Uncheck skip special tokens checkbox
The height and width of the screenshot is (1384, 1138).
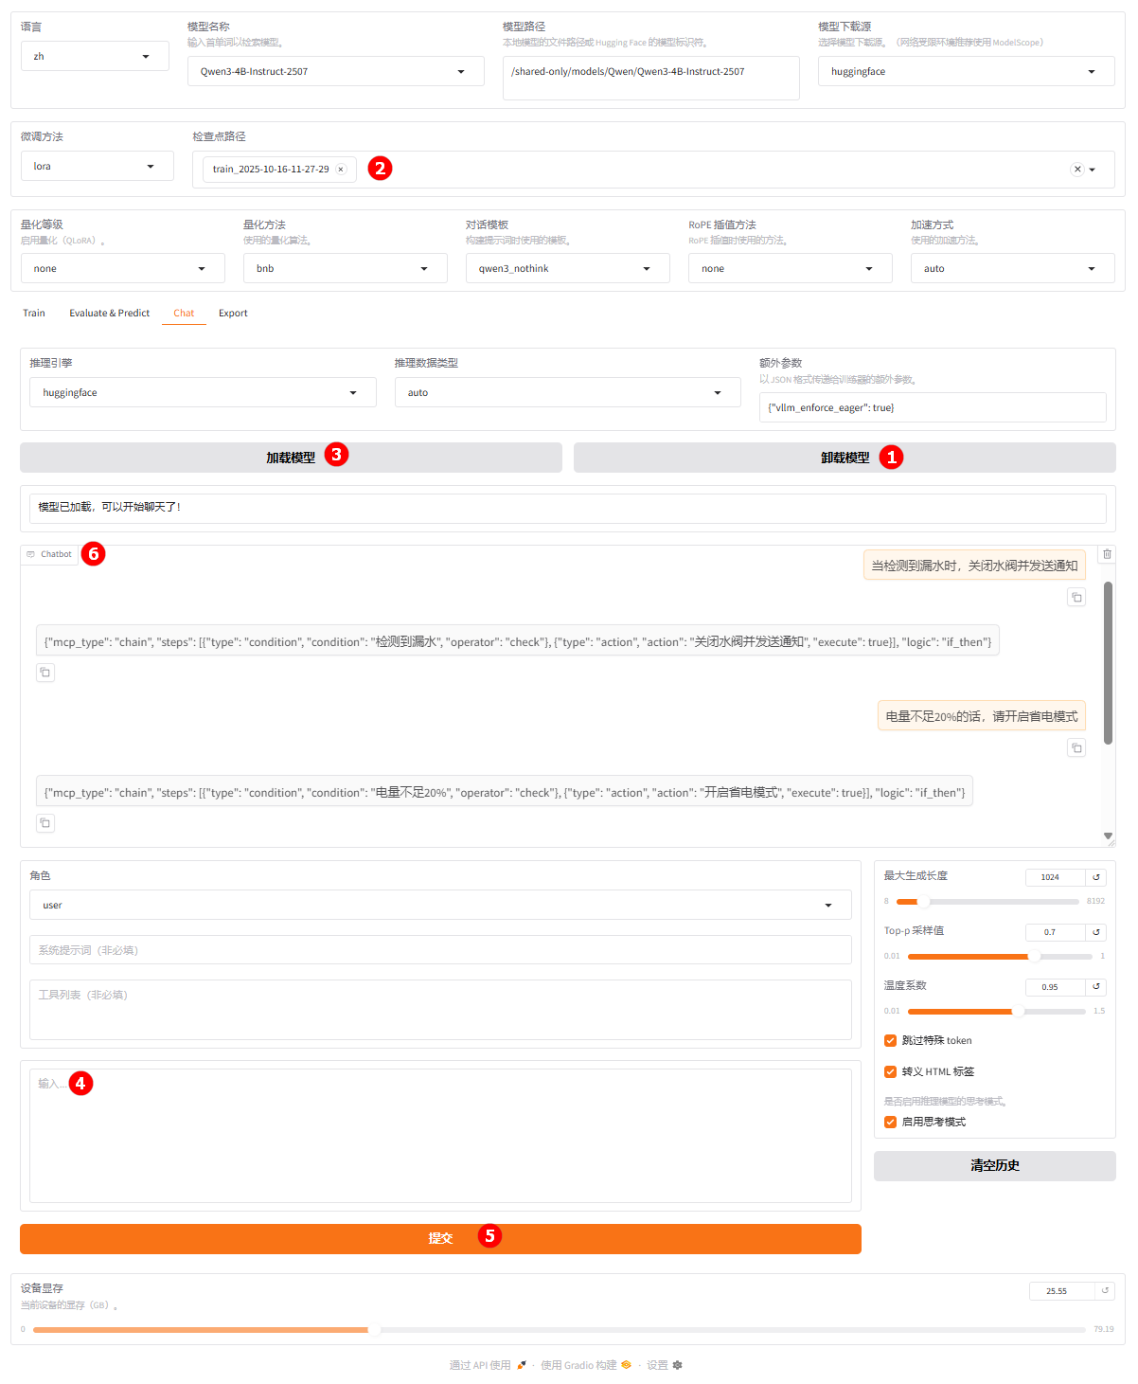pyautogui.click(x=890, y=1041)
